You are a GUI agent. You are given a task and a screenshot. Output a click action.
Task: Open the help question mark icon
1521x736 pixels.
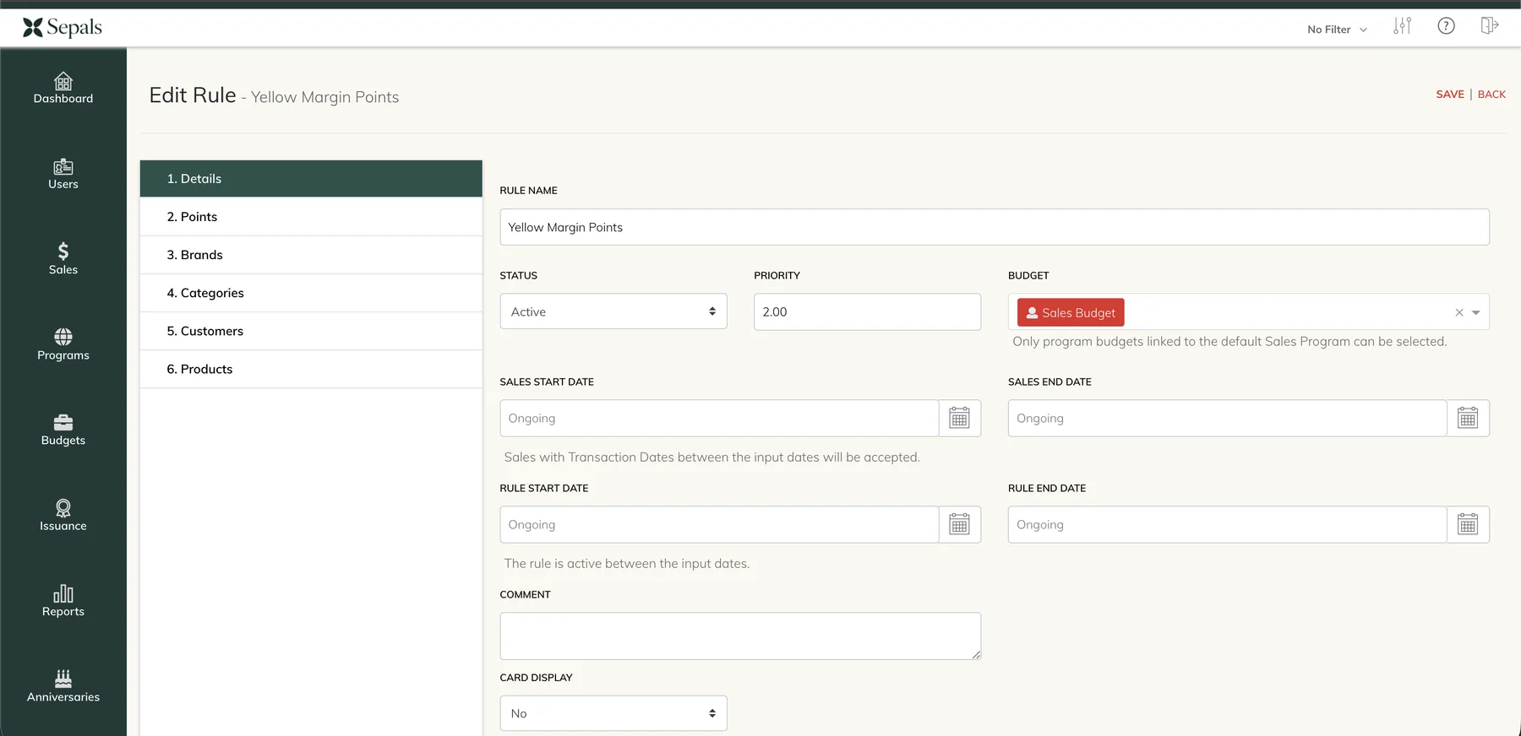[1447, 26]
